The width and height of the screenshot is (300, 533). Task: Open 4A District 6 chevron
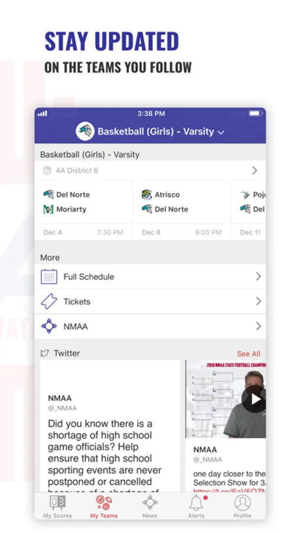pos(254,171)
